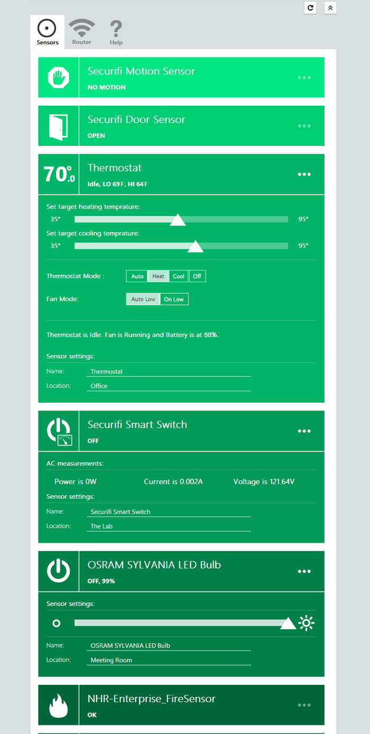
Task: Click the 'NO MOTION' status text
Action: coord(107,87)
